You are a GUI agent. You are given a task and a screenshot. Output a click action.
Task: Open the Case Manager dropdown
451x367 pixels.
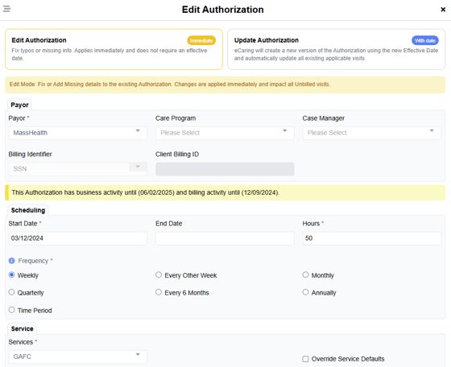point(371,133)
